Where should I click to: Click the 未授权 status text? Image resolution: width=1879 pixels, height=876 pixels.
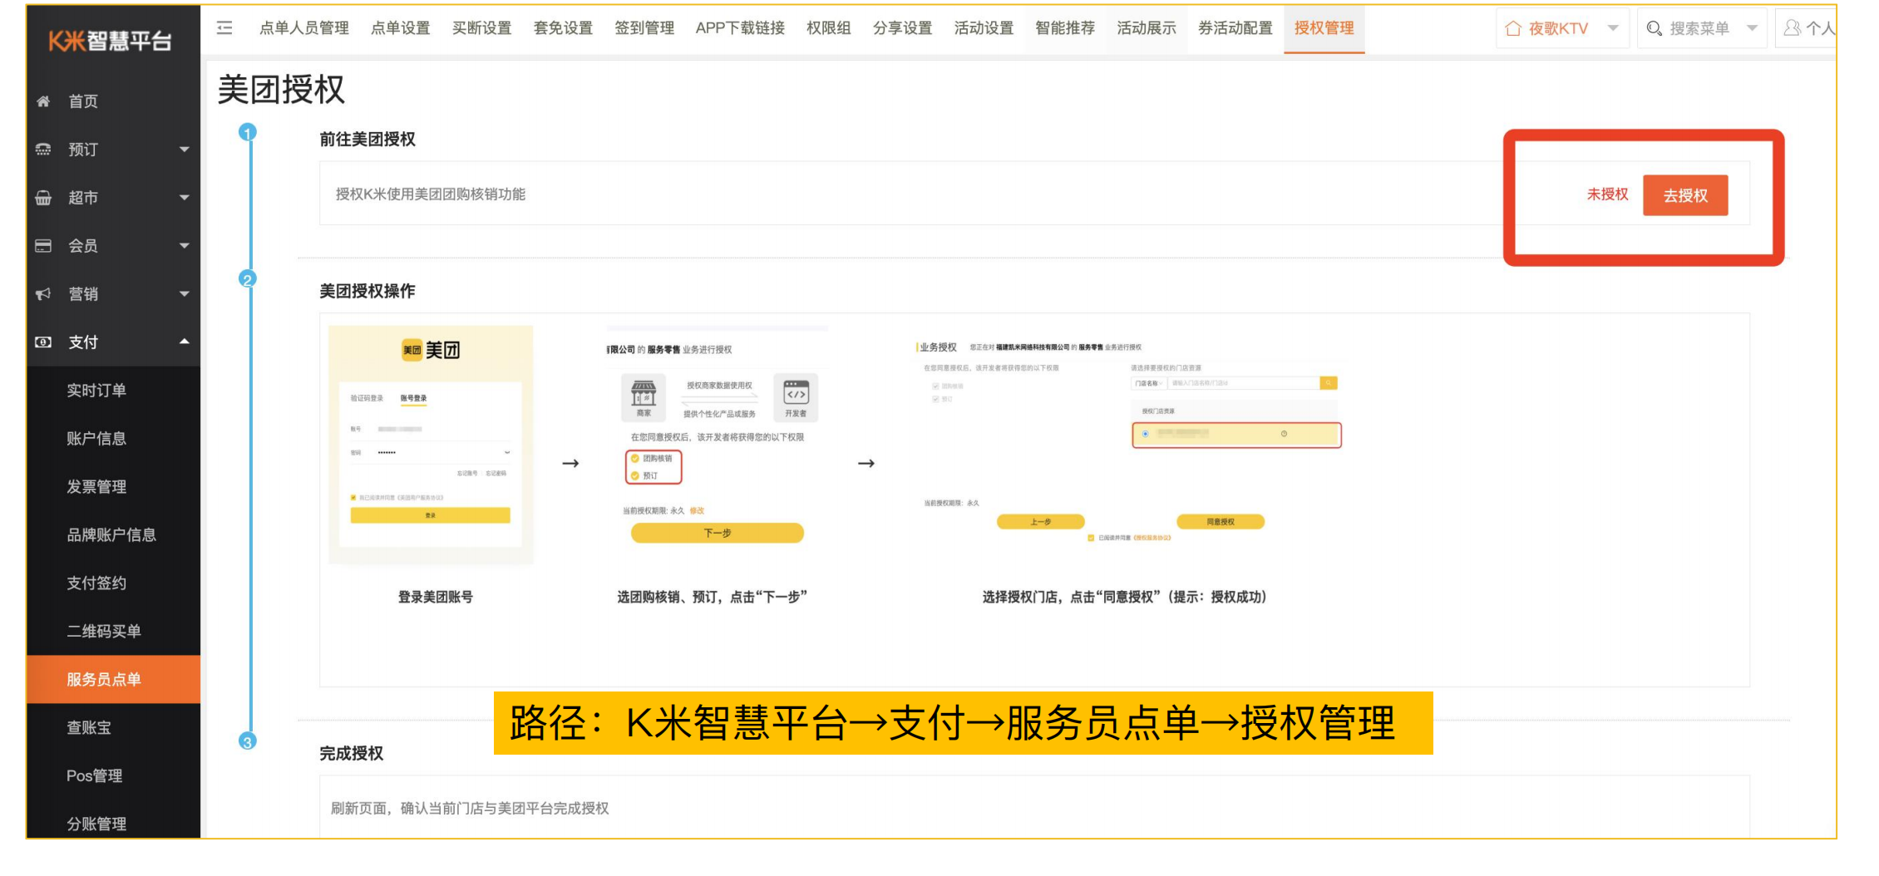[1608, 194]
